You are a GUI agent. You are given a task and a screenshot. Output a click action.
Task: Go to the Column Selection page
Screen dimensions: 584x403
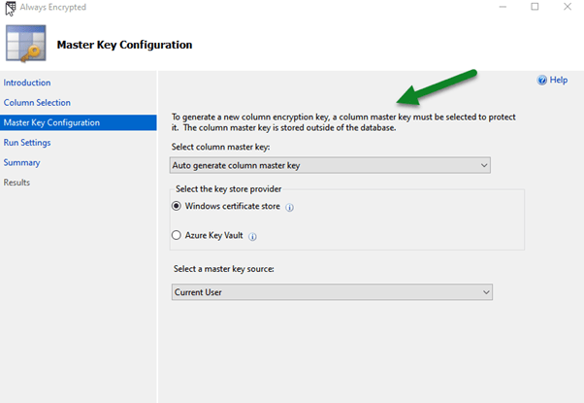pyautogui.click(x=37, y=103)
